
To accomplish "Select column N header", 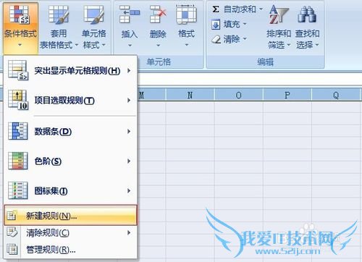I will click(190, 95).
